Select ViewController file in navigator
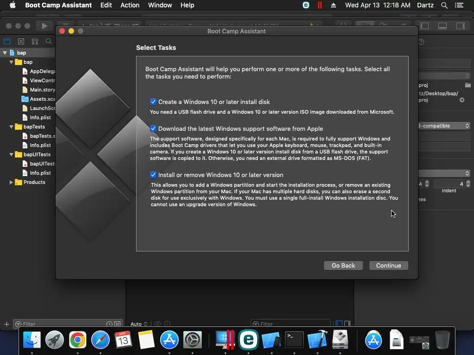 click(39, 80)
